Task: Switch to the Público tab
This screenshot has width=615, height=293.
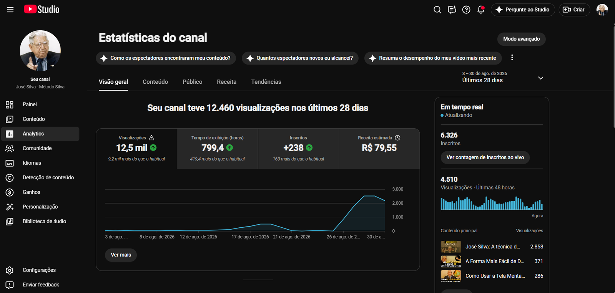Action: [193, 82]
